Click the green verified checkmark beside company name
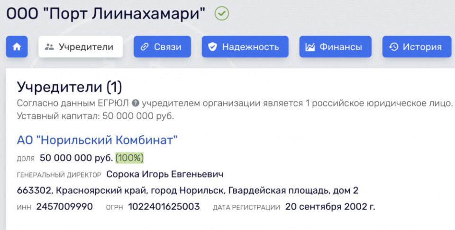455x230 pixels. click(221, 13)
